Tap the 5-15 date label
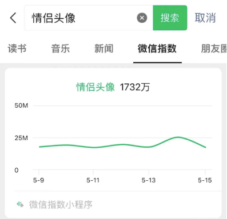227x219 pixels. point(205,180)
